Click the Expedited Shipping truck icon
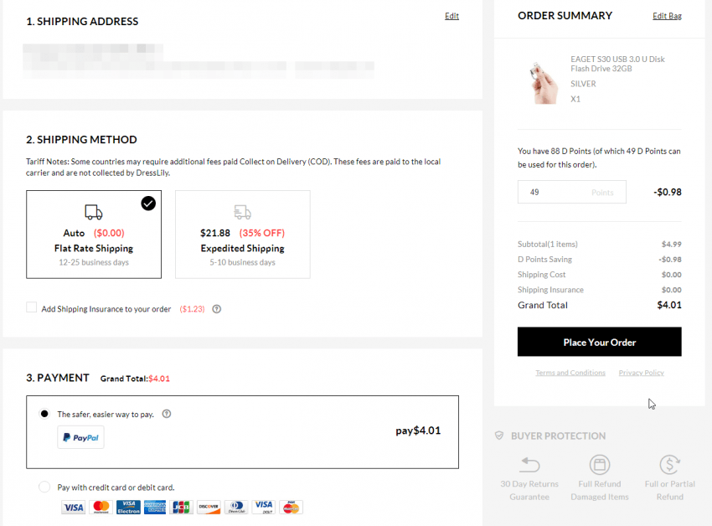 [242, 212]
